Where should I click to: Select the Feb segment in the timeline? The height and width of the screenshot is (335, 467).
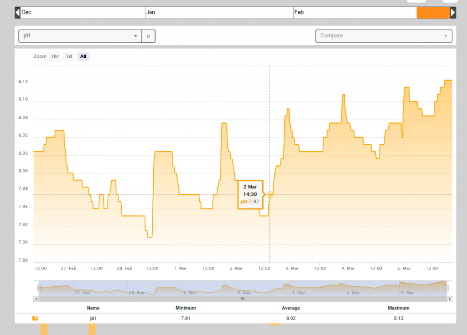354,13
